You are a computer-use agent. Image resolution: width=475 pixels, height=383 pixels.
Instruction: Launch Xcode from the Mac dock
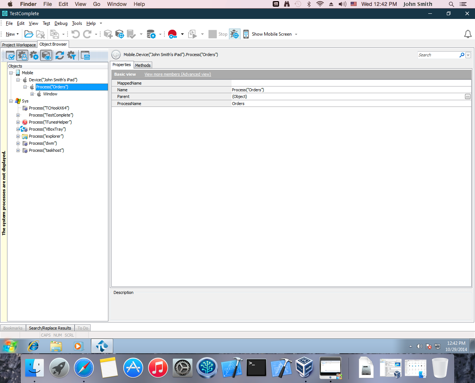pyautogui.click(x=232, y=367)
